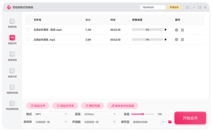Expand the 采样率 dropdown
Image resolution: width=212 pixels, height=131 pixels.
51,122
